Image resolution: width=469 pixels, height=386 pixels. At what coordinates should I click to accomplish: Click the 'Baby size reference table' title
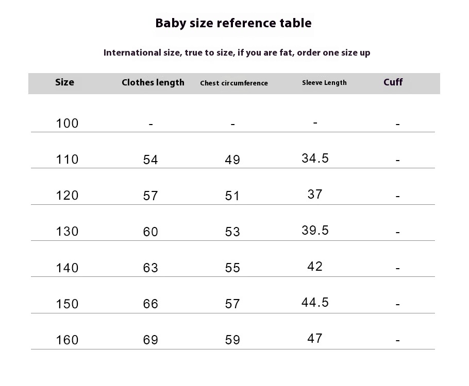(x=233, y=23)
